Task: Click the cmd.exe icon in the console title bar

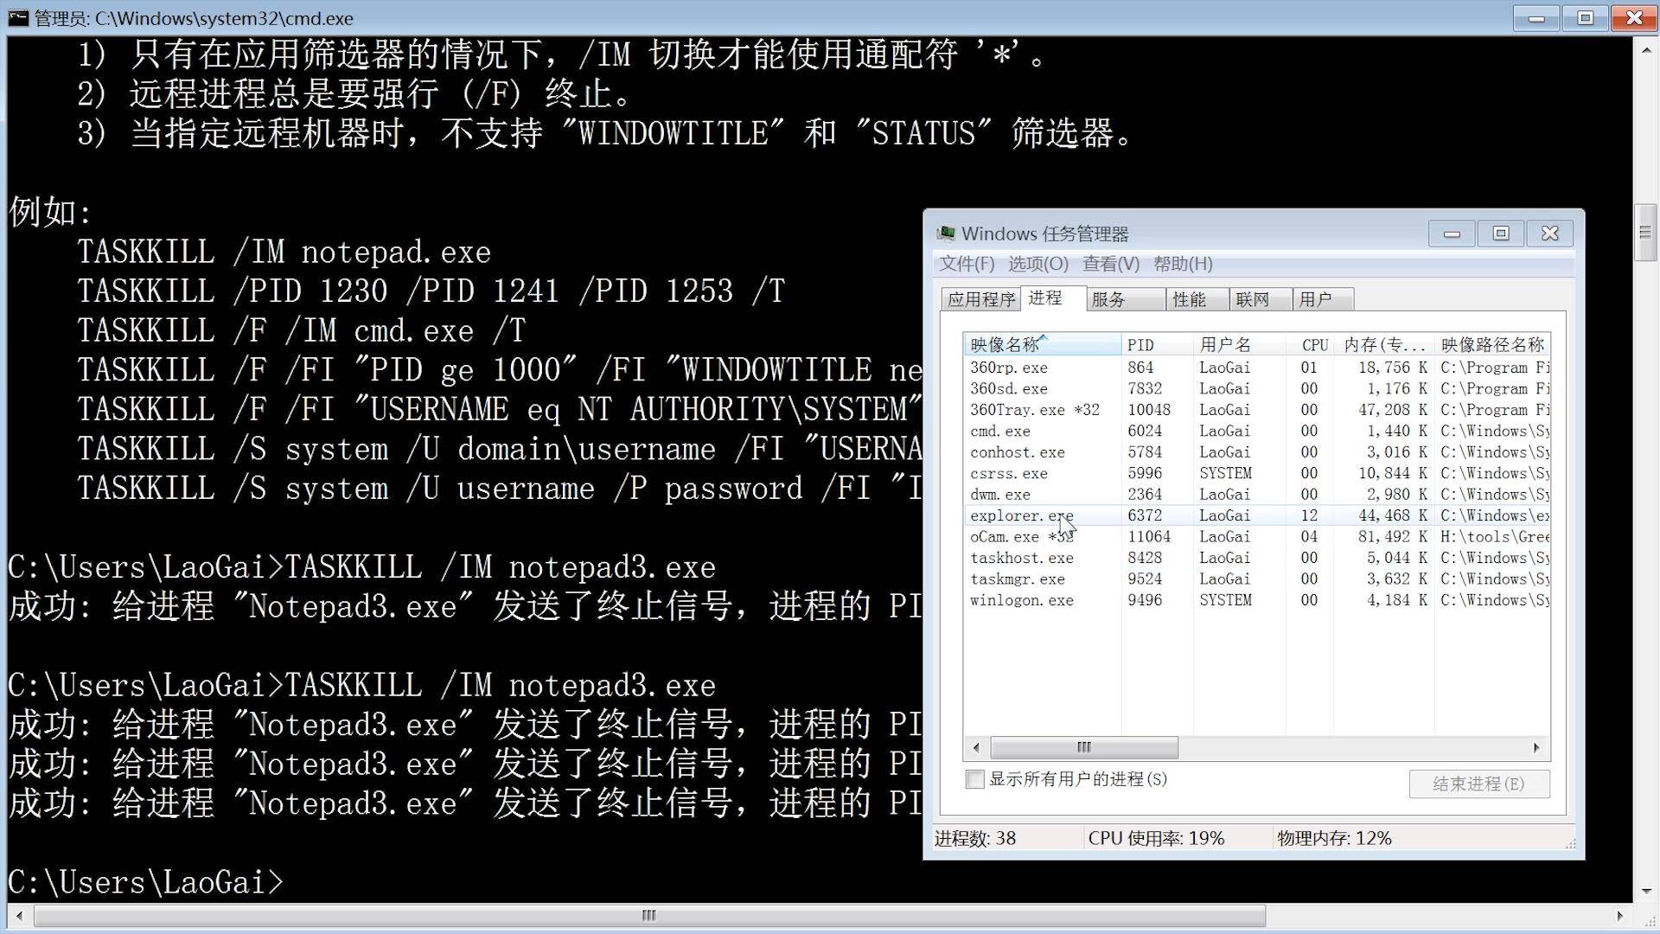Action: pos(16,17)
